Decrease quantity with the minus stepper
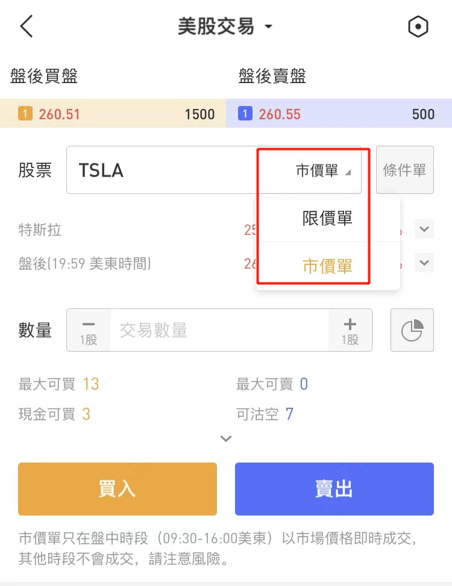This screenshot has height=586, width=452. [x=88, y=330]
